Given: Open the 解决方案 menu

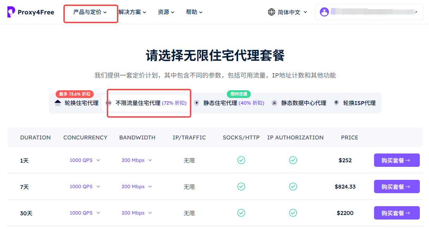Looking at the screenshot, I should pyautogui.click(x=132, y=12).
